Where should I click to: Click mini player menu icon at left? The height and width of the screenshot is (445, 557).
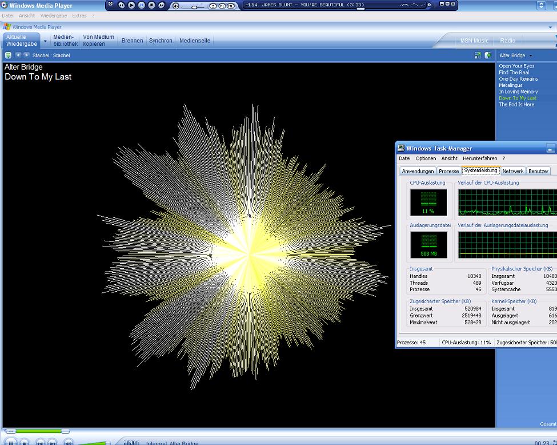(110, 4)
